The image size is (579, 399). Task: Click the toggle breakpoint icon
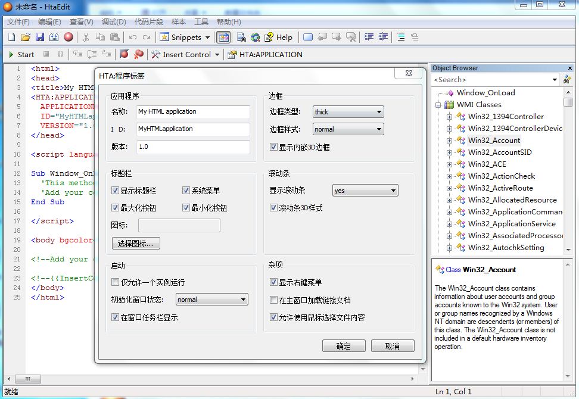click(x=124, y=54)
